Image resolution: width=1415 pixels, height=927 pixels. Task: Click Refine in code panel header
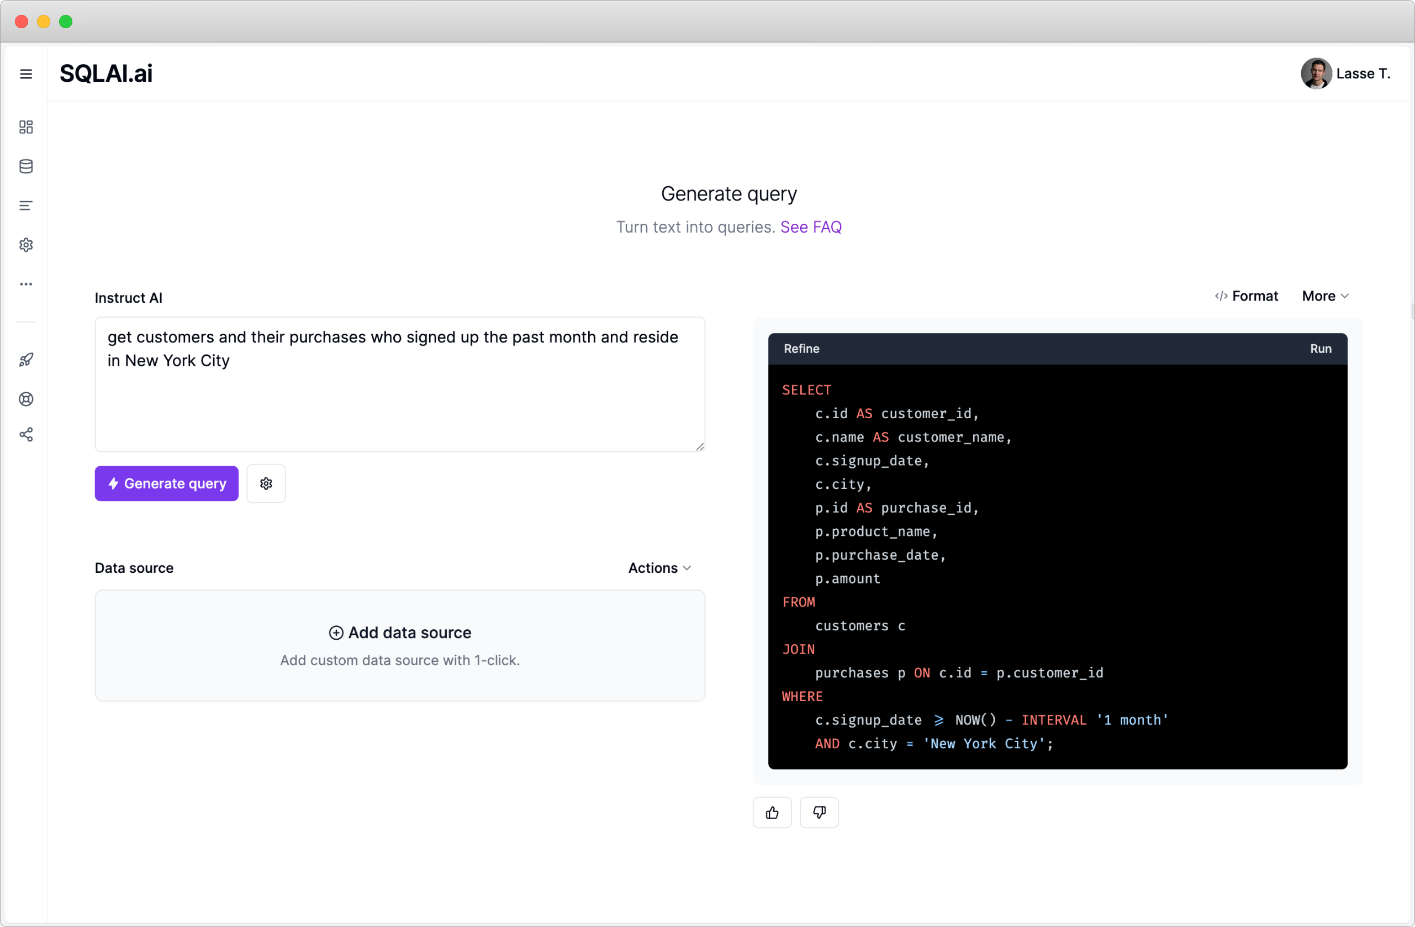(x=801, y=349)
